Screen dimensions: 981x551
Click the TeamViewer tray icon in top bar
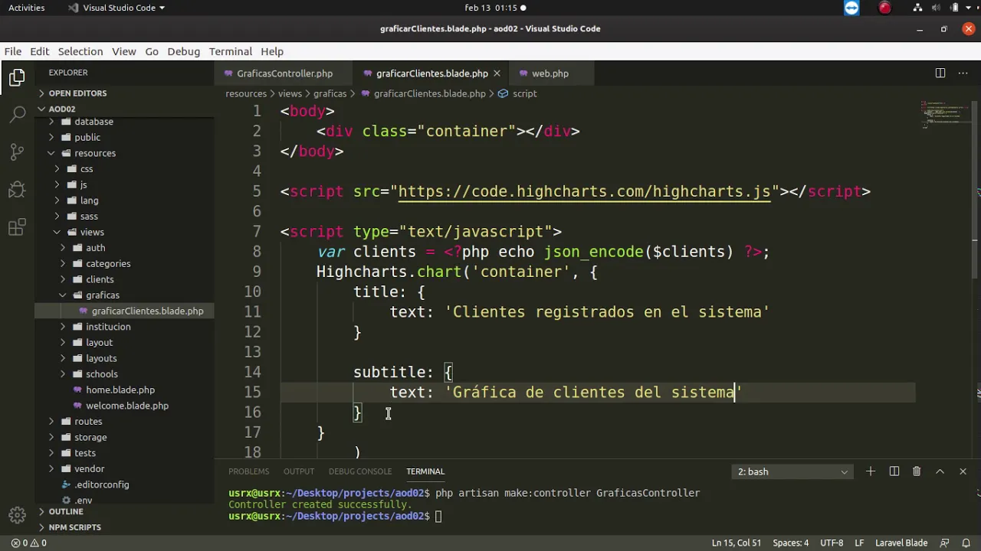tap(851, 8)
